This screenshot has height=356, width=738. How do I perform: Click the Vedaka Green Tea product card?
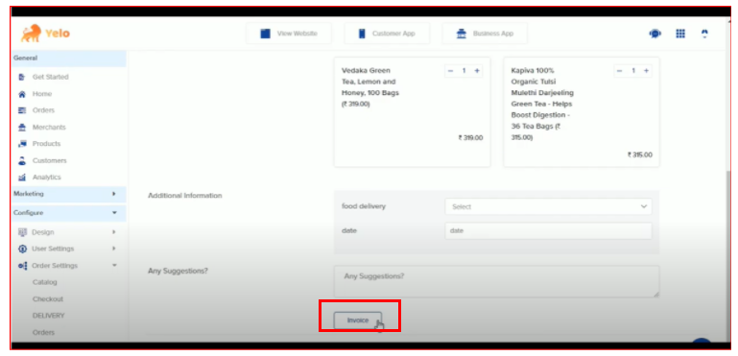click(x=413, y=112)
